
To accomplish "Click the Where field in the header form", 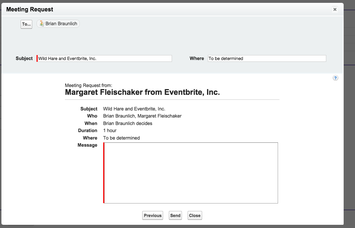I will pos(266,59).
